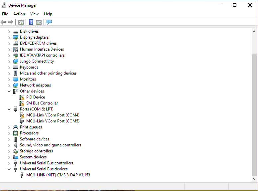
Task: Click the Forward arrow toolbar icon
Action: [x=11, y=22]
